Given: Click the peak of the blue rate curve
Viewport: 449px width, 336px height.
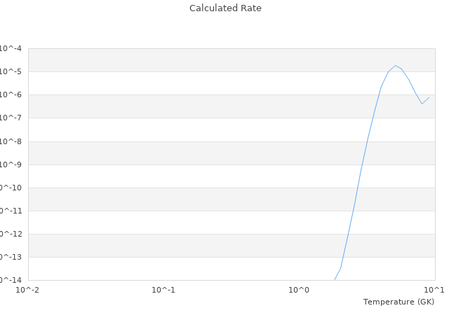Looking at the screenshot, I should point(395,65).
